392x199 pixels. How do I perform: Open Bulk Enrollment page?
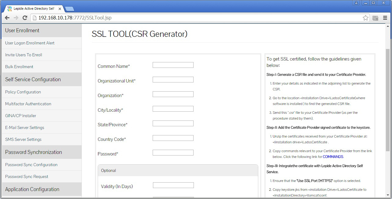(42, 67)
